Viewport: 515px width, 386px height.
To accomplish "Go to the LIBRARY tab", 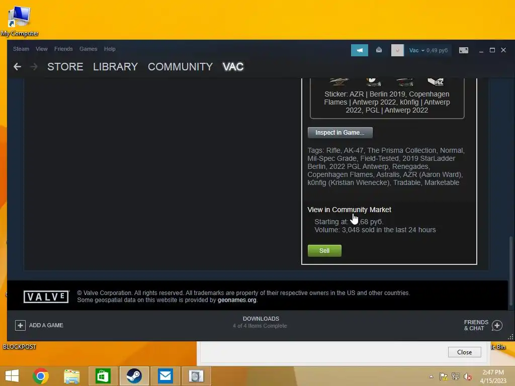I will coord(115,67).
